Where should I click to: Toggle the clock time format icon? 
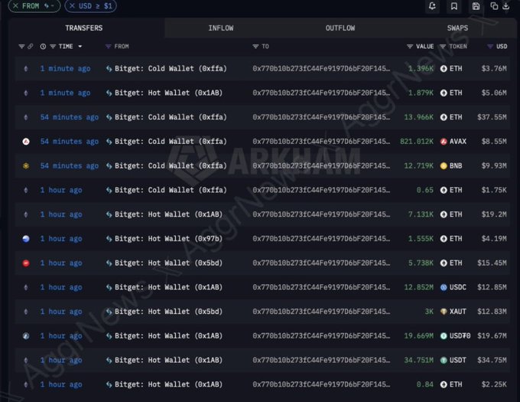click(x=43, y=47)
